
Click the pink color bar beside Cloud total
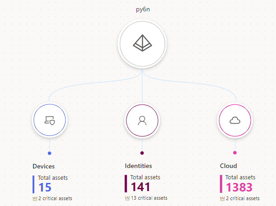[221, 184]
